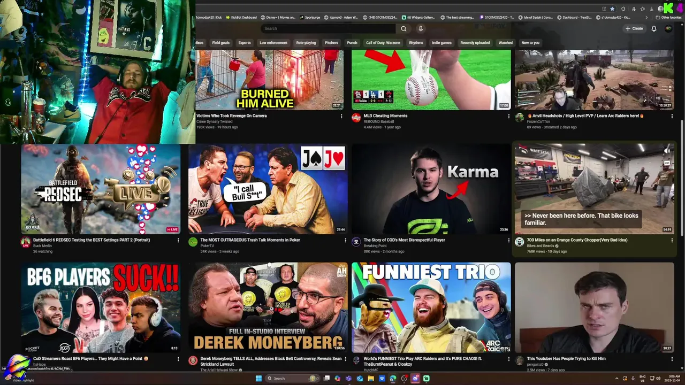The height and width of the screenshot is (385, 685).
Task: Click the taskbar volume speaker icon
Action: tap(658, 379)
